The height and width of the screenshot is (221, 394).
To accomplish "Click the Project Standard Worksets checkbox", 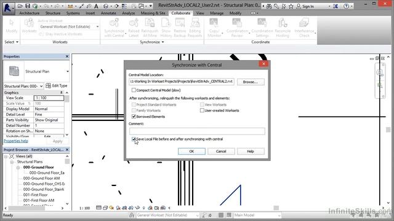I will [x=134, y=104].
